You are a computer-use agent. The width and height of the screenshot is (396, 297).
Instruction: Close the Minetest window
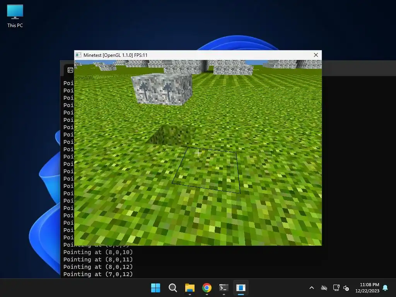(x=316, y=55)
